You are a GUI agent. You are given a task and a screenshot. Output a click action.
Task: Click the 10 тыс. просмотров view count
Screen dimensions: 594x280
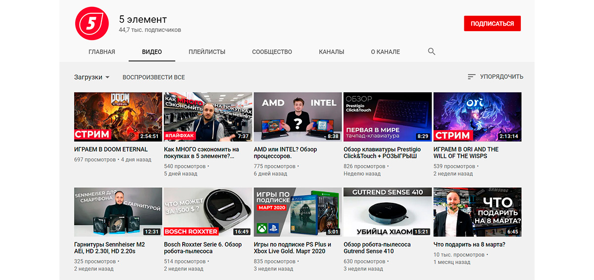(459, 255)
